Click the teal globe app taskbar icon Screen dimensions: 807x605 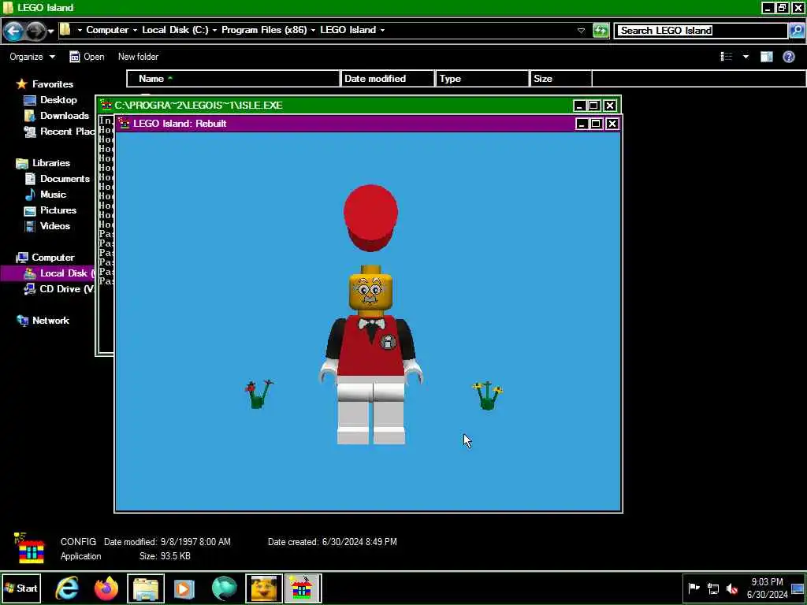click(x=224, y=588)
